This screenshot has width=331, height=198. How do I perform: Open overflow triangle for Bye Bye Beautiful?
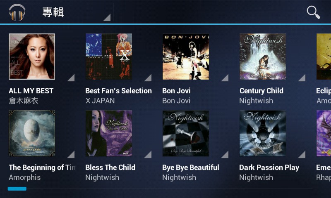click(225, 154)
